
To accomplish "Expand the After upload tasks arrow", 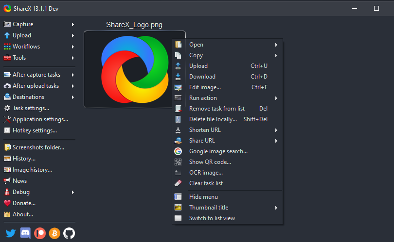I will [x=73, y=86].
